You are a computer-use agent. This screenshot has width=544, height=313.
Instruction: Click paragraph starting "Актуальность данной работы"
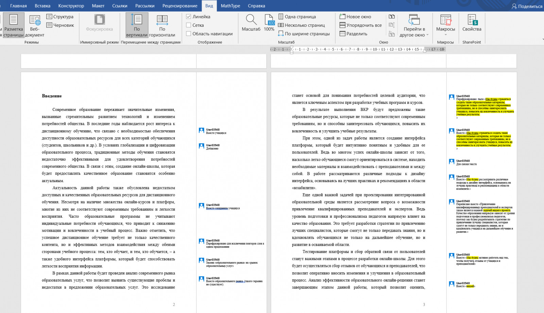(108, 227)
